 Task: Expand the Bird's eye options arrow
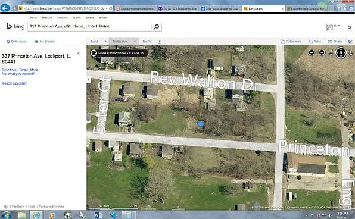coord(135,42)
